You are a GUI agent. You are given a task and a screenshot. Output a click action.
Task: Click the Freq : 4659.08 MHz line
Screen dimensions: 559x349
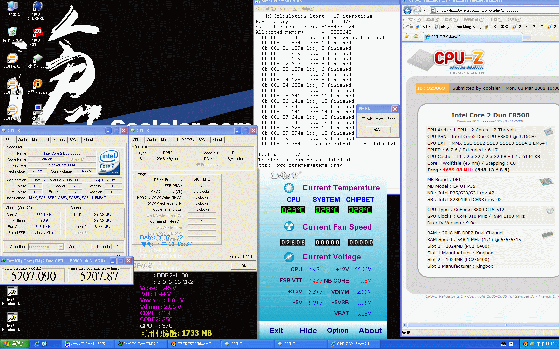point(468,170)
